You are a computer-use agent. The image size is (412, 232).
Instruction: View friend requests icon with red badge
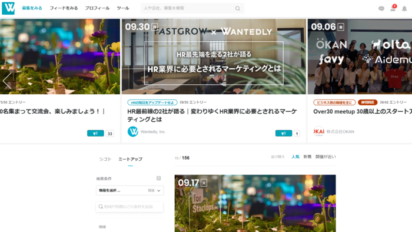click(393, 8)
